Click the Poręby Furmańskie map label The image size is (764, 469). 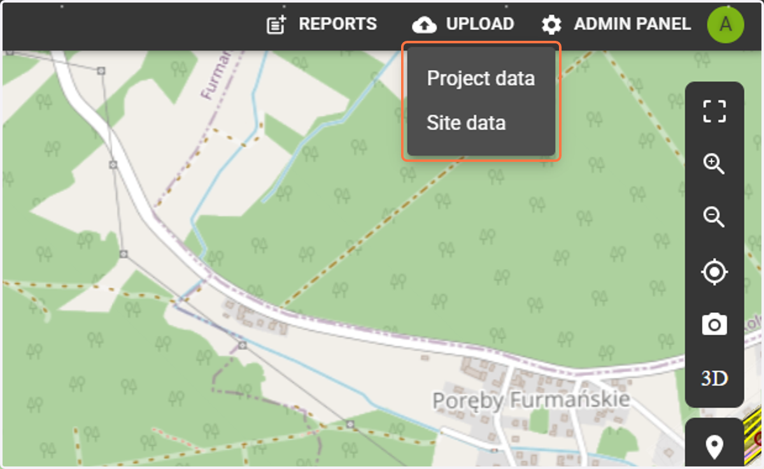coord(531,400)
